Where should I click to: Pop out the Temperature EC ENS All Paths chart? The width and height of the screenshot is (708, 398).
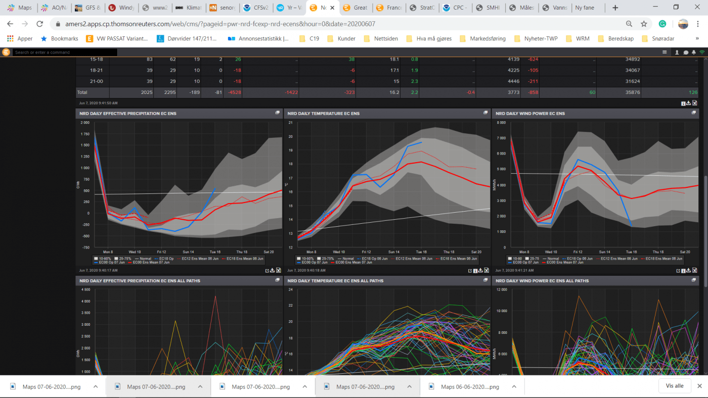(486, 280)
